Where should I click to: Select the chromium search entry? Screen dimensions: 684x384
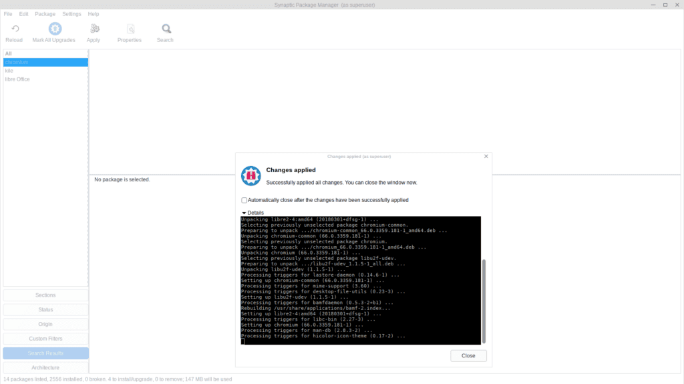tap(45, 62)
